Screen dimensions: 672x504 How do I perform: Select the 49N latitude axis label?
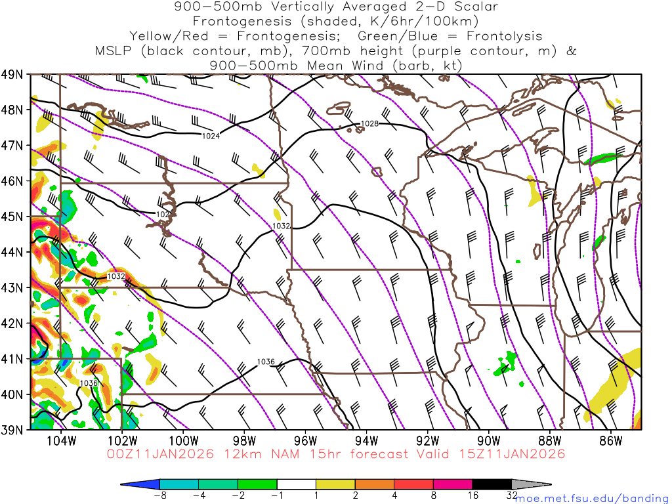pos(14,73)
